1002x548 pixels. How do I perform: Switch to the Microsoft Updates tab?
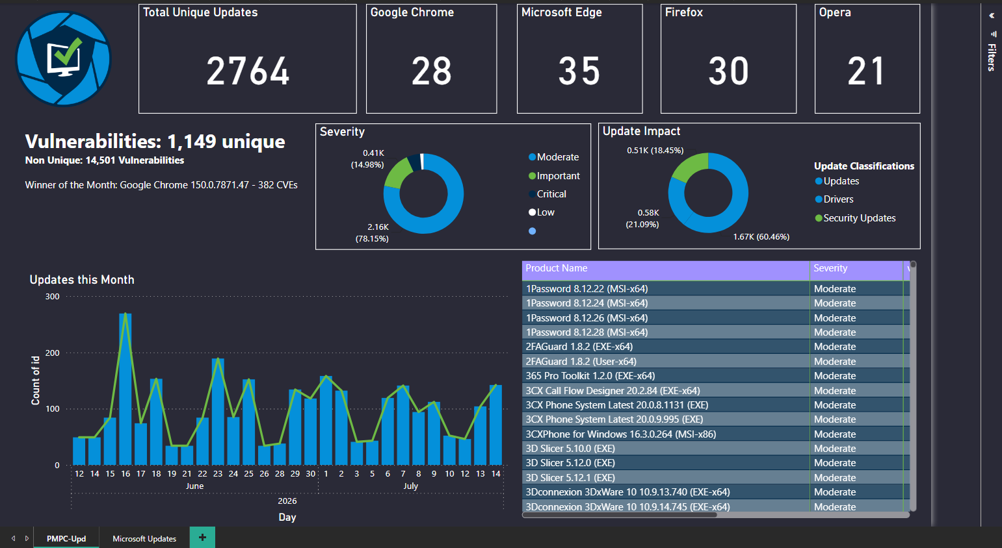pyautogui.click(x=144, y=538)
